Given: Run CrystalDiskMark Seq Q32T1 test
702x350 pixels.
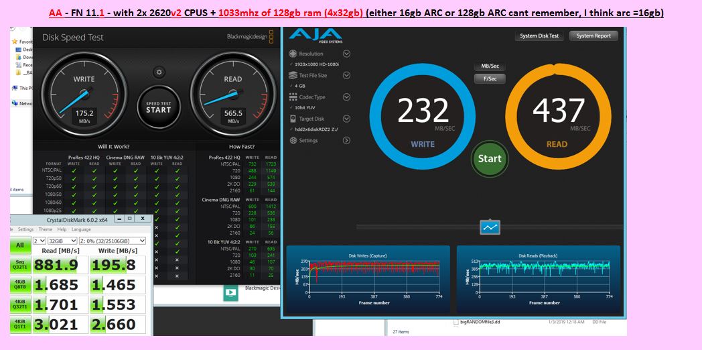Looking at the screenshot, I should coord(20,266).
